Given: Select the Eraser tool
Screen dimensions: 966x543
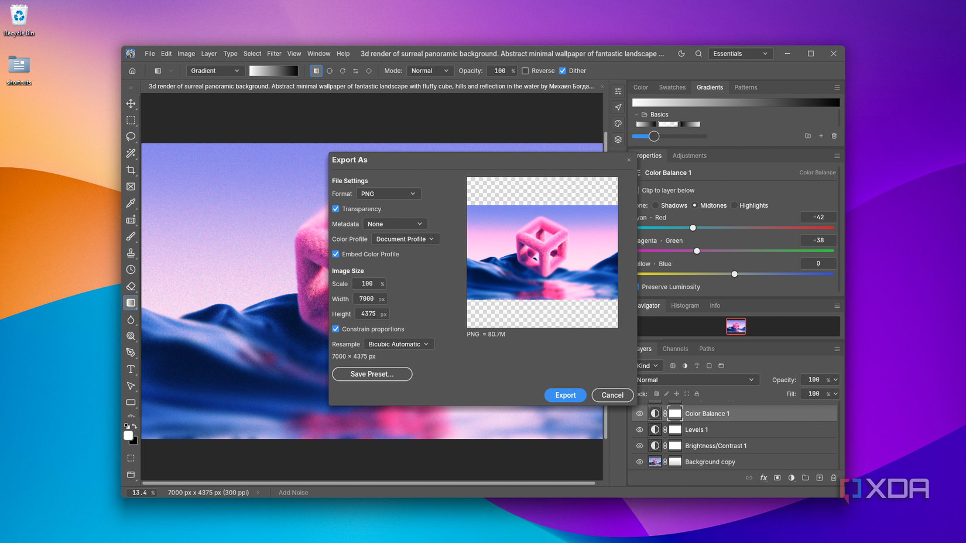Looking at the screenshot, I should coord(131,286).
